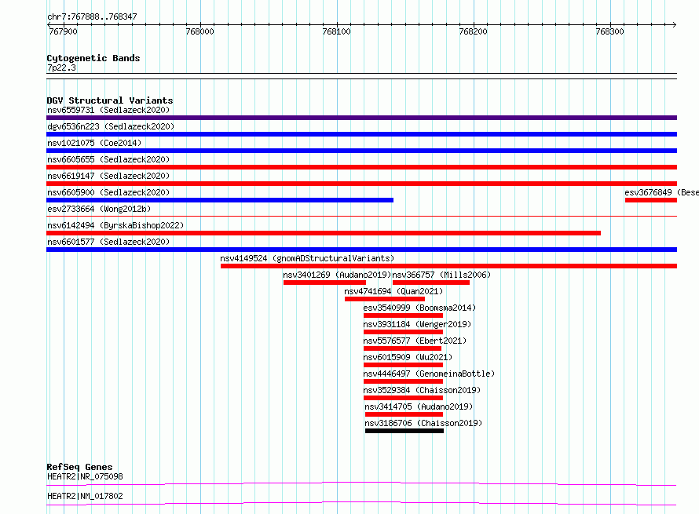Select the nsv6619147 (Sedlazeck2020) label

pyautogui.click(x=108, y=176)
